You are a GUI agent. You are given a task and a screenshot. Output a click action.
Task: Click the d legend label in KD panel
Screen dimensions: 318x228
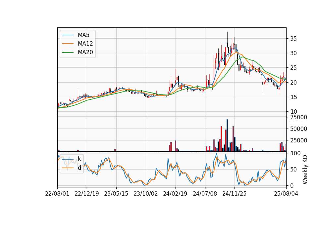(79, 168)
